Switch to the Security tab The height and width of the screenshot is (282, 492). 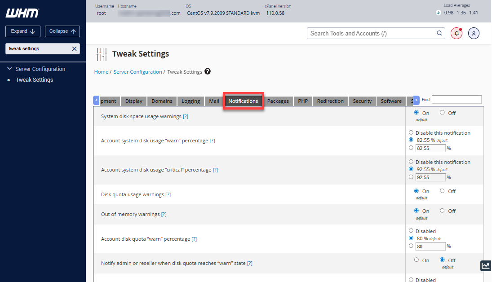[x=362, y=101]
